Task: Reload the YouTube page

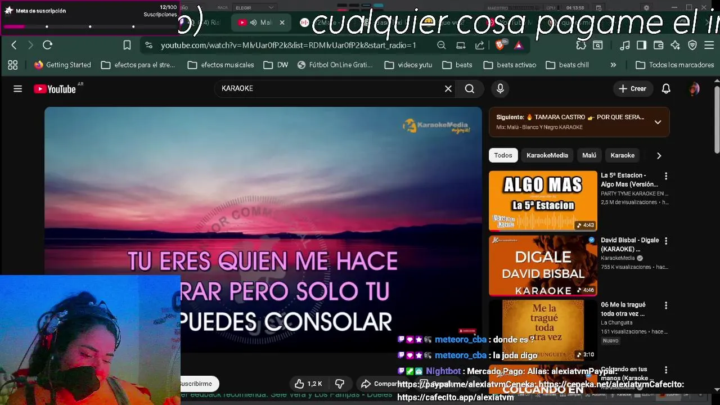Action: (48, 45)
